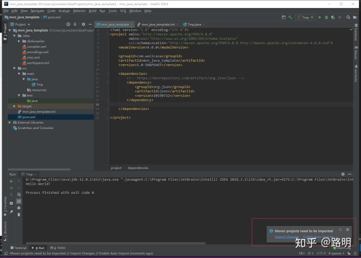This screenshot has height=258, width=361.
Task: Open the Ant Build side tool window
Action: (x=356, y=73)
